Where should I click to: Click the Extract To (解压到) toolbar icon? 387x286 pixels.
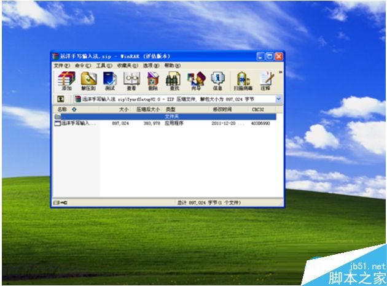88,81
